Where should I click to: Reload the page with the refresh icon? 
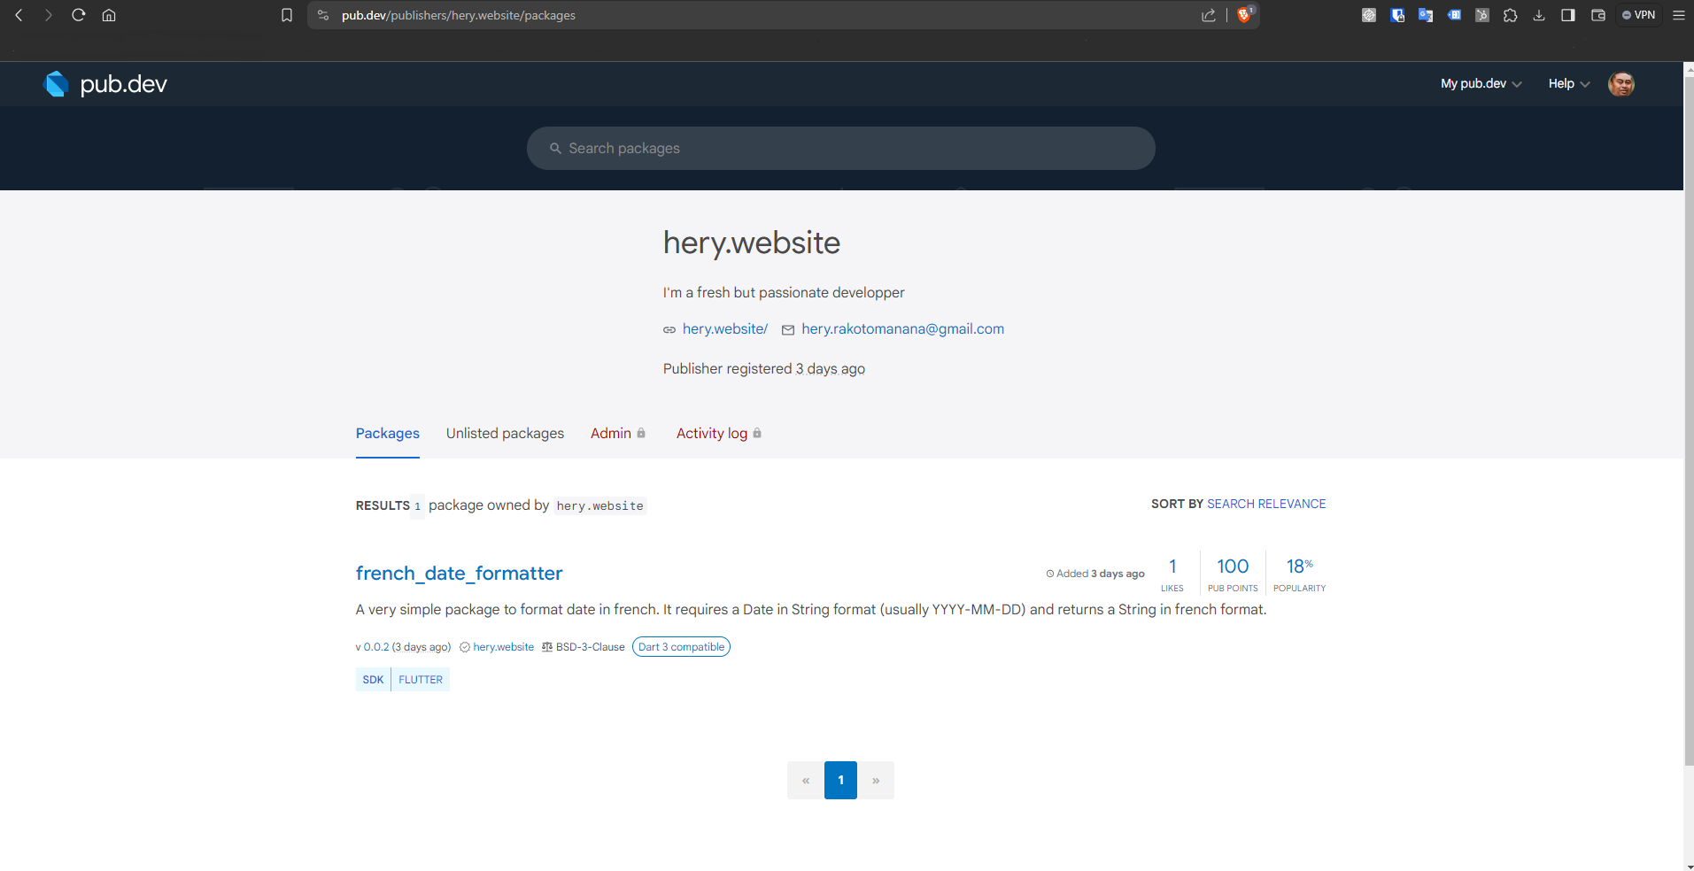pos(79,15)
